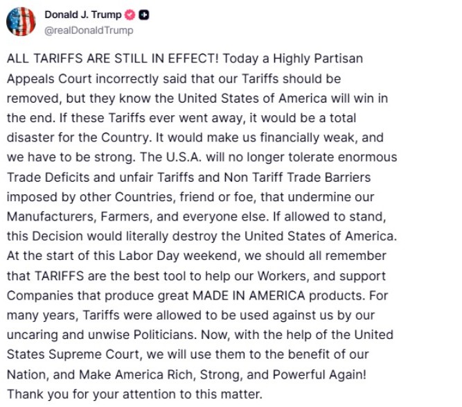The image size is (462, 407).
Task: Click the black plus badge icon
Action: (143, 15)
